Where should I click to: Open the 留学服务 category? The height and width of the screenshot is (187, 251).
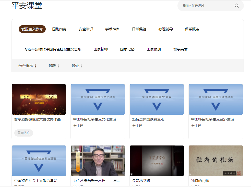click(192, 29)
